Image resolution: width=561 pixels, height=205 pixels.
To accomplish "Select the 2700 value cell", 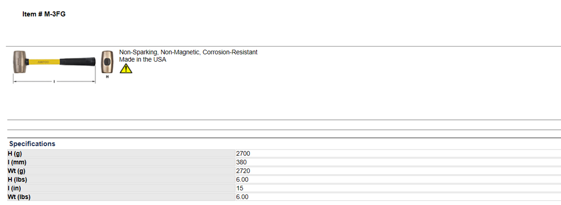I will point(398,154).
